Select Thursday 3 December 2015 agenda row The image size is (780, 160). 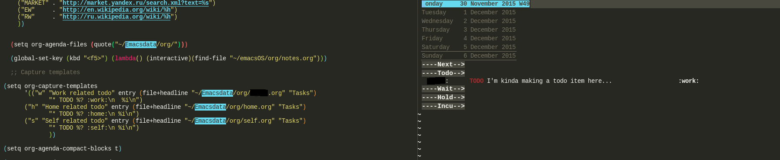pos(469,30)
